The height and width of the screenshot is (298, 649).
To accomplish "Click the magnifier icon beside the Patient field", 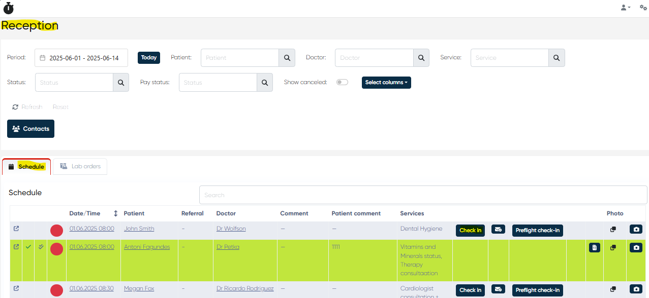I will coord(287,58).
